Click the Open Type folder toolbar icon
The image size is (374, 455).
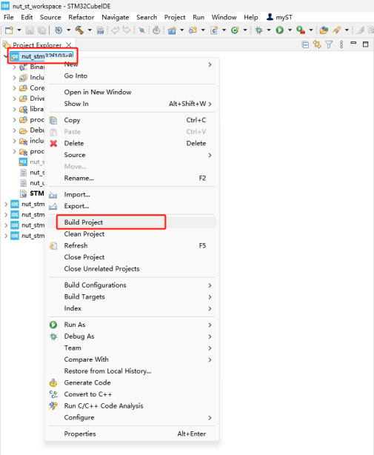pyautogui.click(x=324, y=30)
